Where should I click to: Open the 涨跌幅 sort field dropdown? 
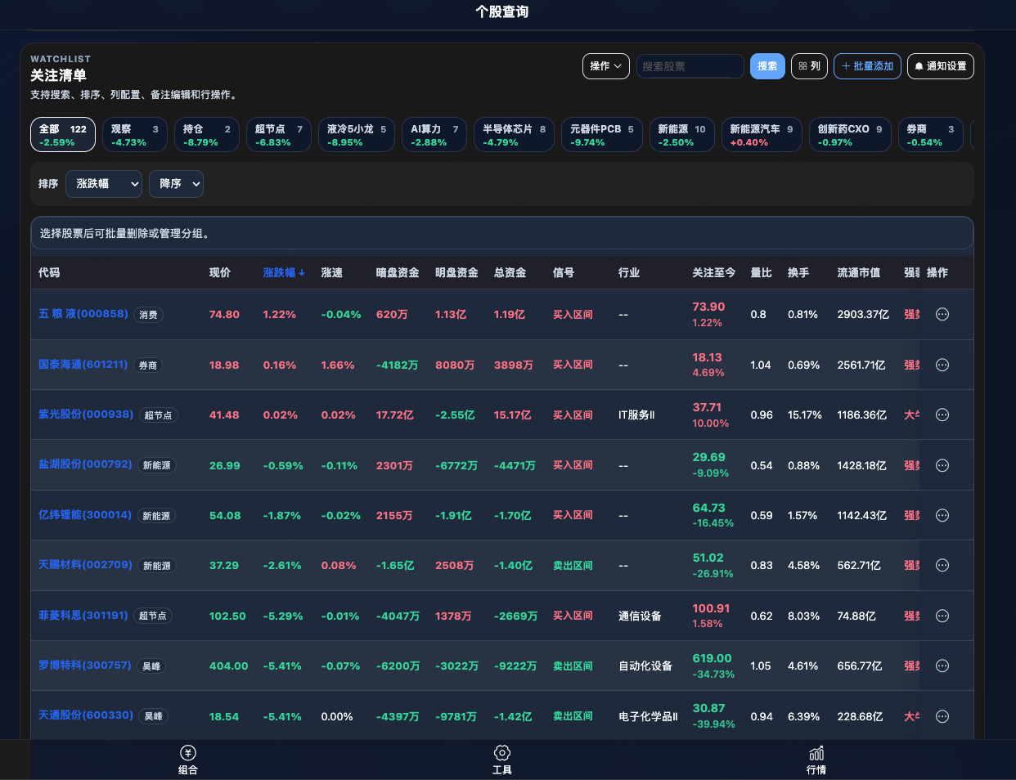104,184
